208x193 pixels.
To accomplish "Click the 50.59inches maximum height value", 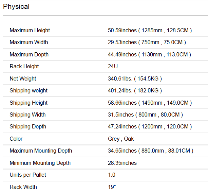I will 150,31.
